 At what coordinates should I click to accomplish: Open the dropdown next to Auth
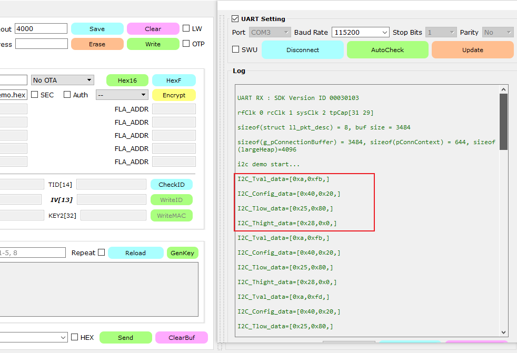[122, 95]
